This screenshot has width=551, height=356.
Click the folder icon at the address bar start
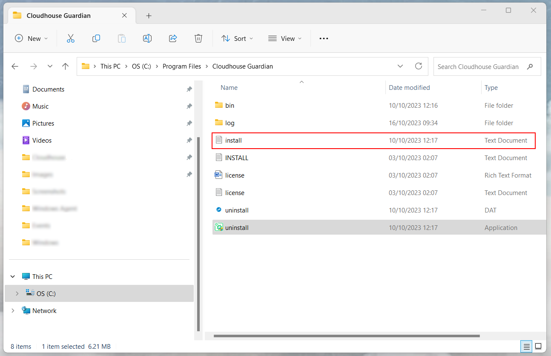(86, 66)
